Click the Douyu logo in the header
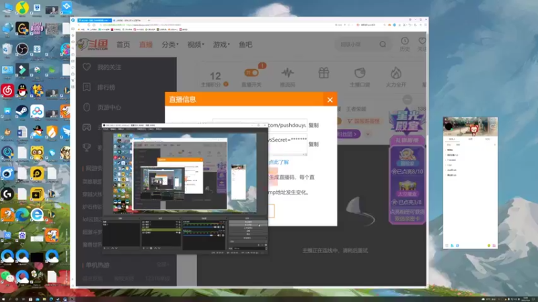The image size is (538, 302). click(x=93, y=44)
